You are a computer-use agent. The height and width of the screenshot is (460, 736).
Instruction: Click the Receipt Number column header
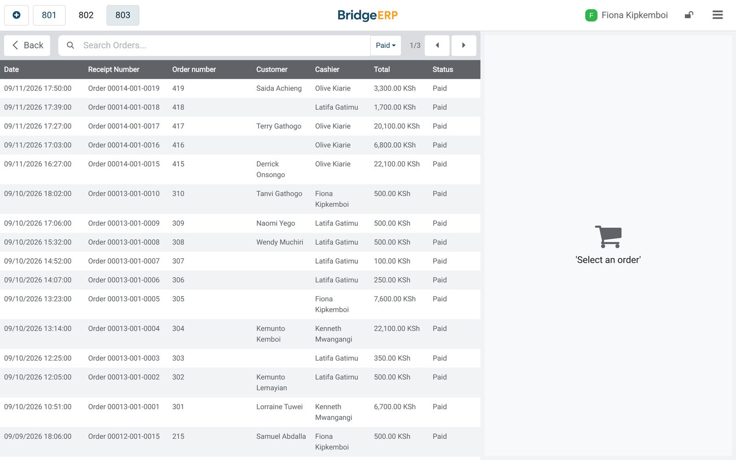(114, 69)
